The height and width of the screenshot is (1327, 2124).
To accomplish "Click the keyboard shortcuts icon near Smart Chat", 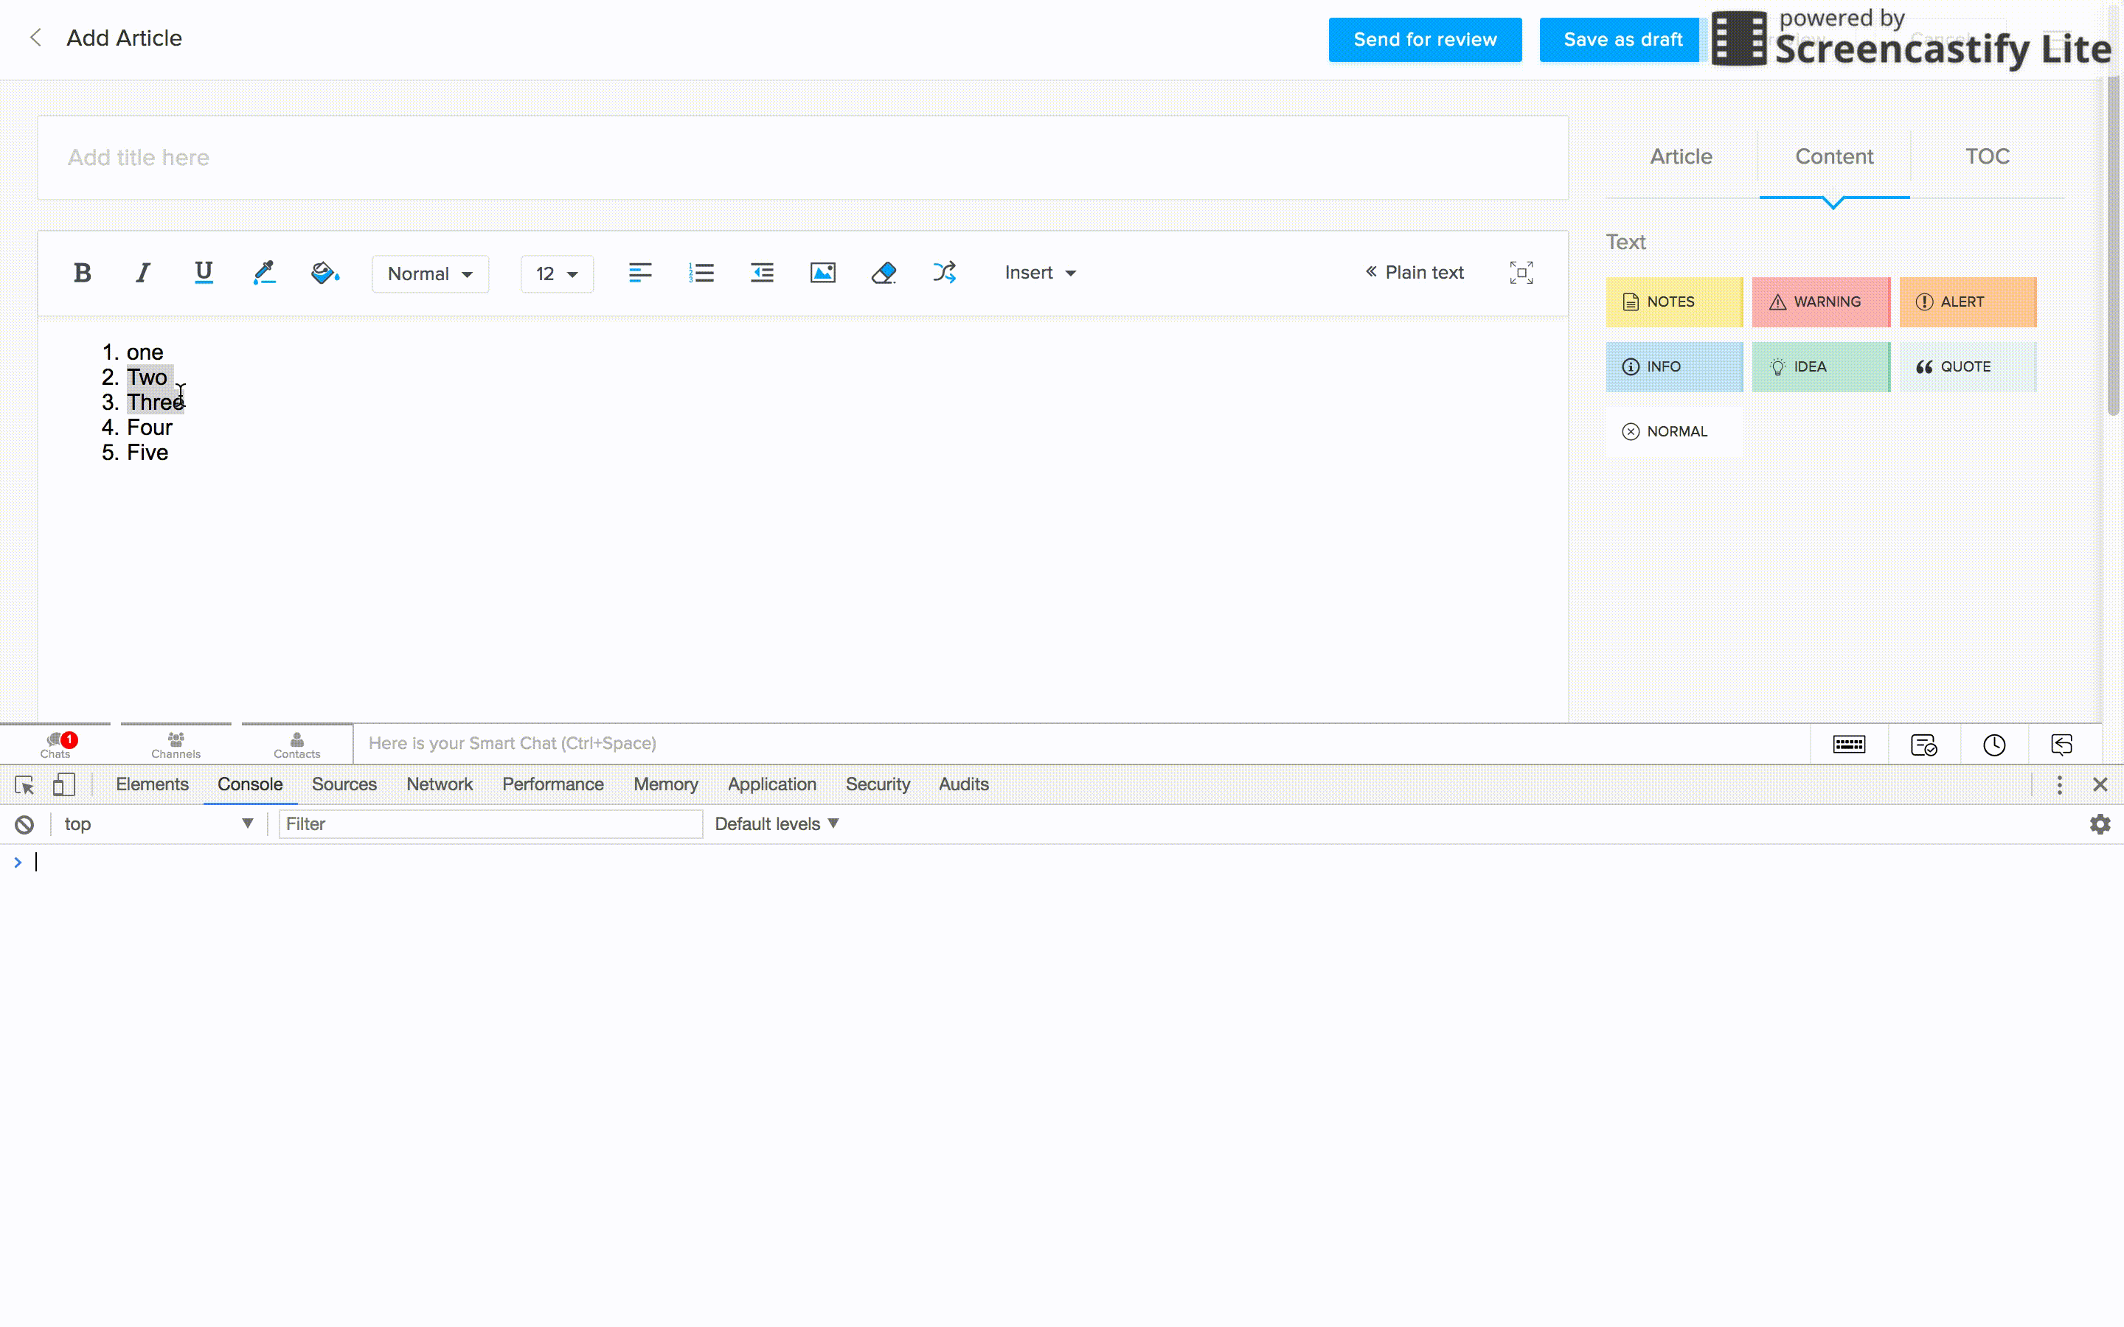I will pos(1848,743).
